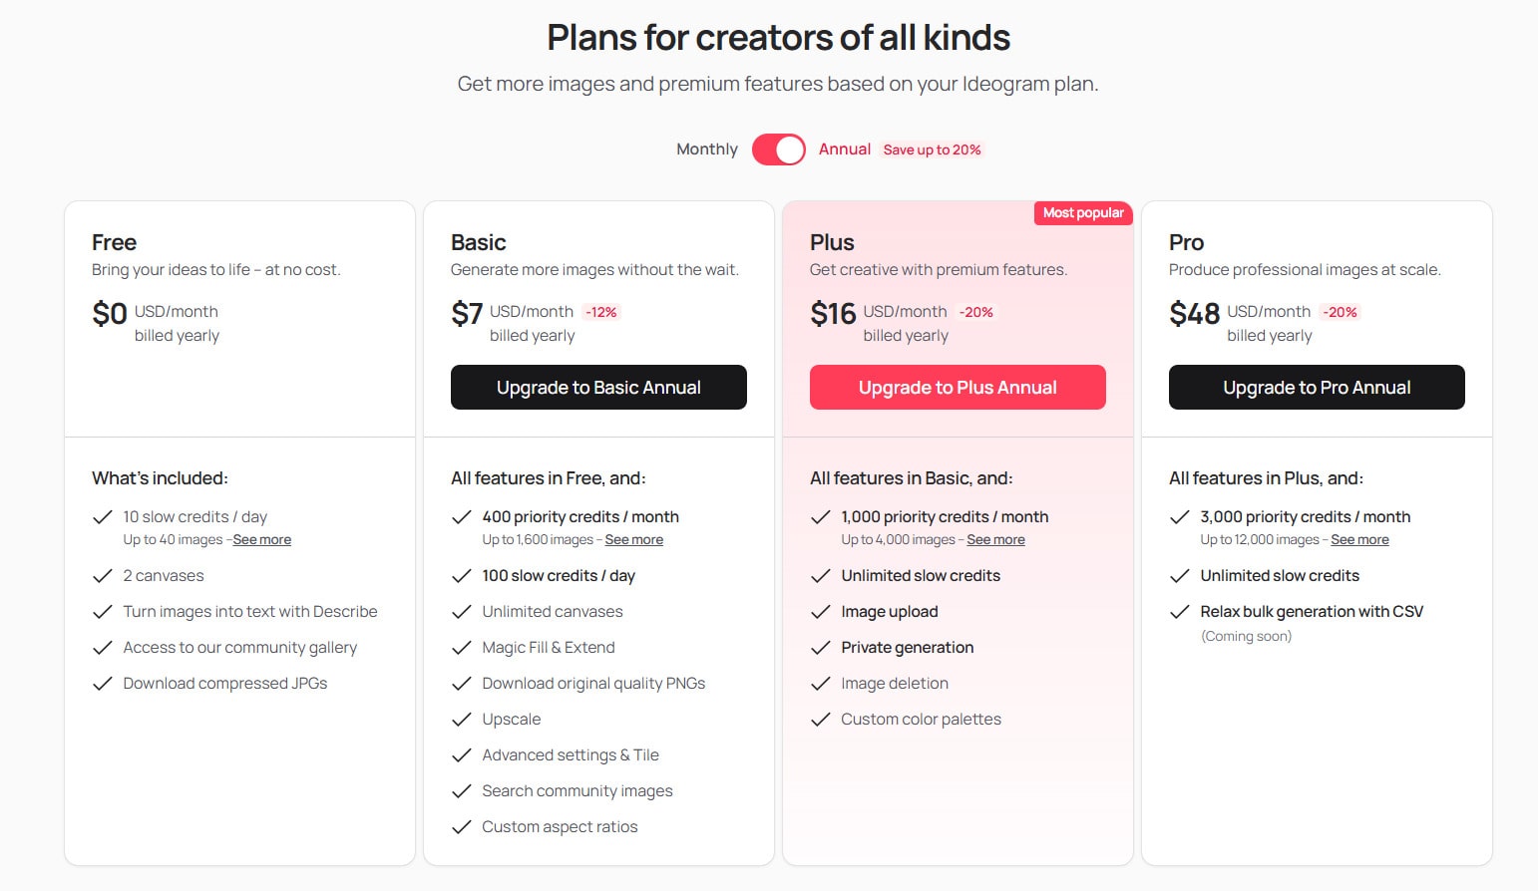The width and height of the screenshot is (1538, 891).
Task: Click the -20% discount tag on Pro
Action: [1341, 312]
